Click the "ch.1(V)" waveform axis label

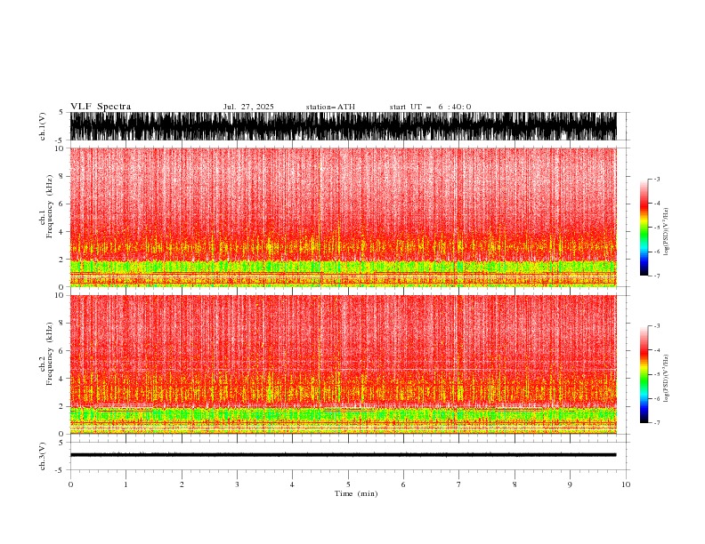[x=43, y=126]
